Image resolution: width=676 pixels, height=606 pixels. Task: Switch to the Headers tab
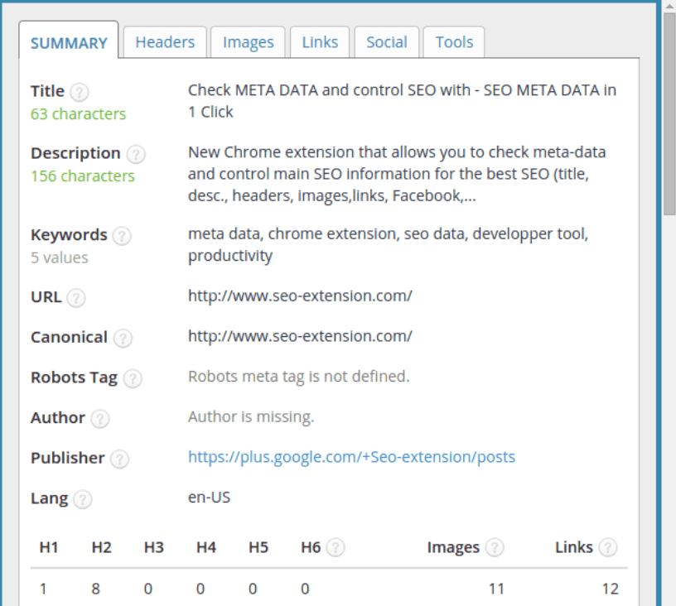(x=165, y=42)
